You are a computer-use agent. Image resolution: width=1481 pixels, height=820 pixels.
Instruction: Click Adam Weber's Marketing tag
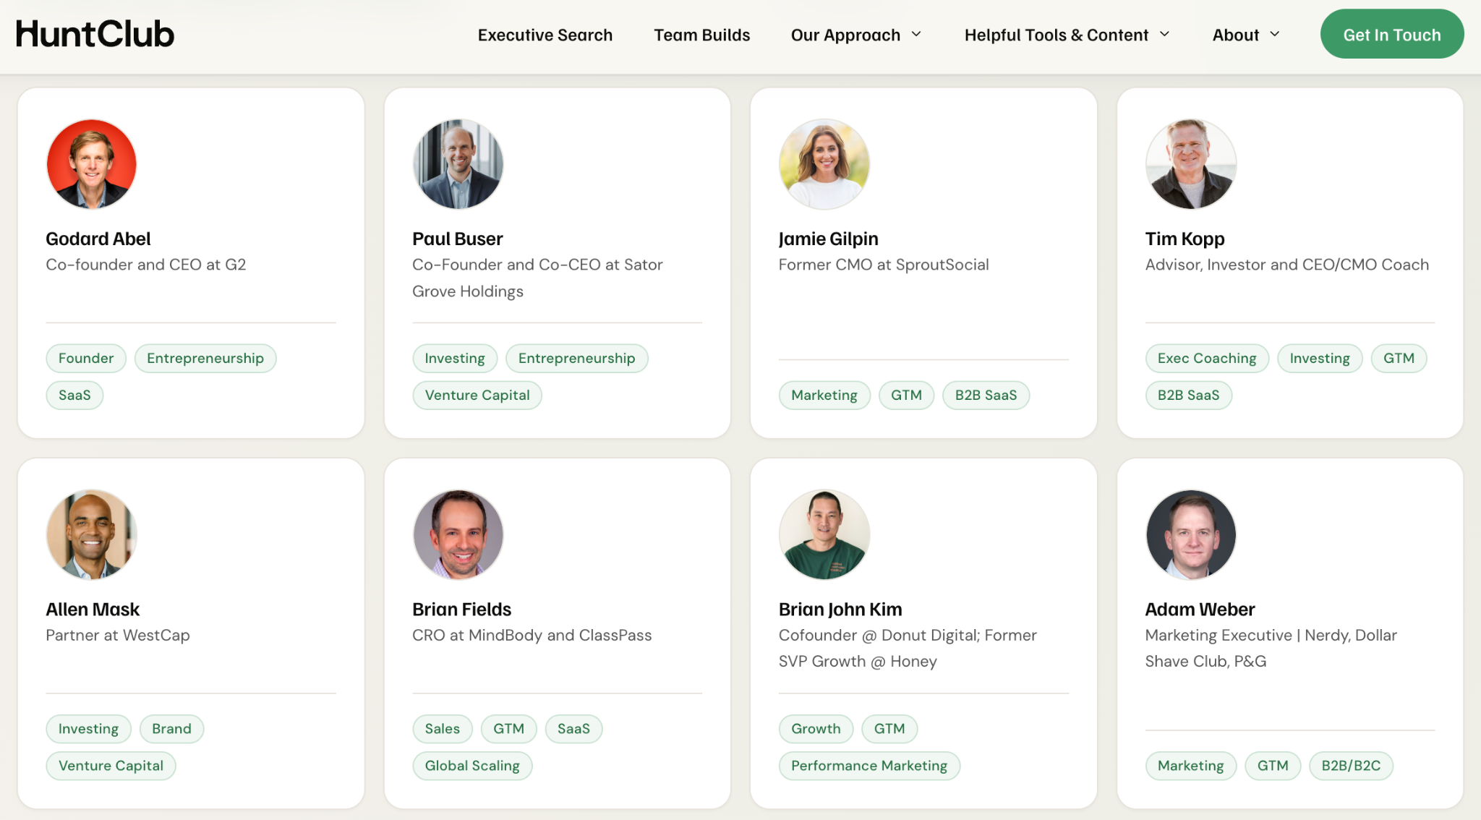1190,765
